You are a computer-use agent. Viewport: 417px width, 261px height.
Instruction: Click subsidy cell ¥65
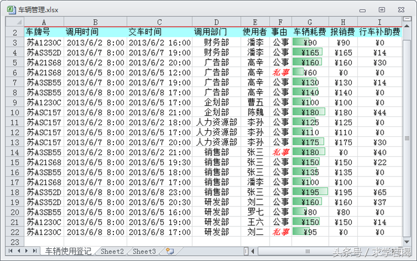(x=380, y=192)
